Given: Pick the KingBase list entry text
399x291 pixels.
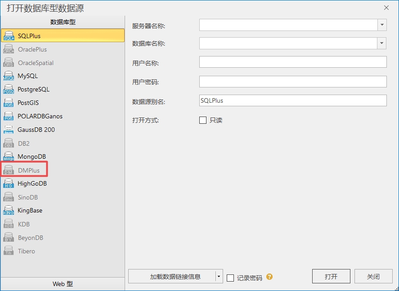Looking at the screenshot, I should (30, 210).
